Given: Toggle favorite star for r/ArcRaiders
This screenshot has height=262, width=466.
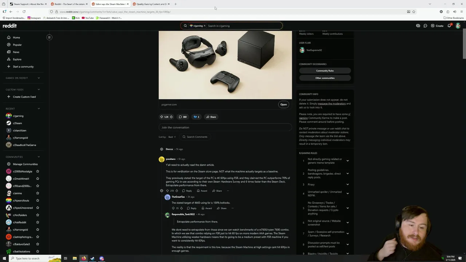Looking at the screenshot, I should [37, 215].
